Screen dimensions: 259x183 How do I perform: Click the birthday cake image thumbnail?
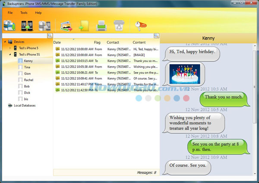tap(184, 74)
